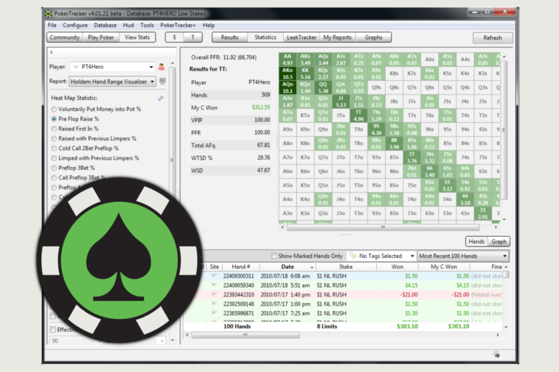Select Raised with Previous Limpers % option

[x=54, y=139]
